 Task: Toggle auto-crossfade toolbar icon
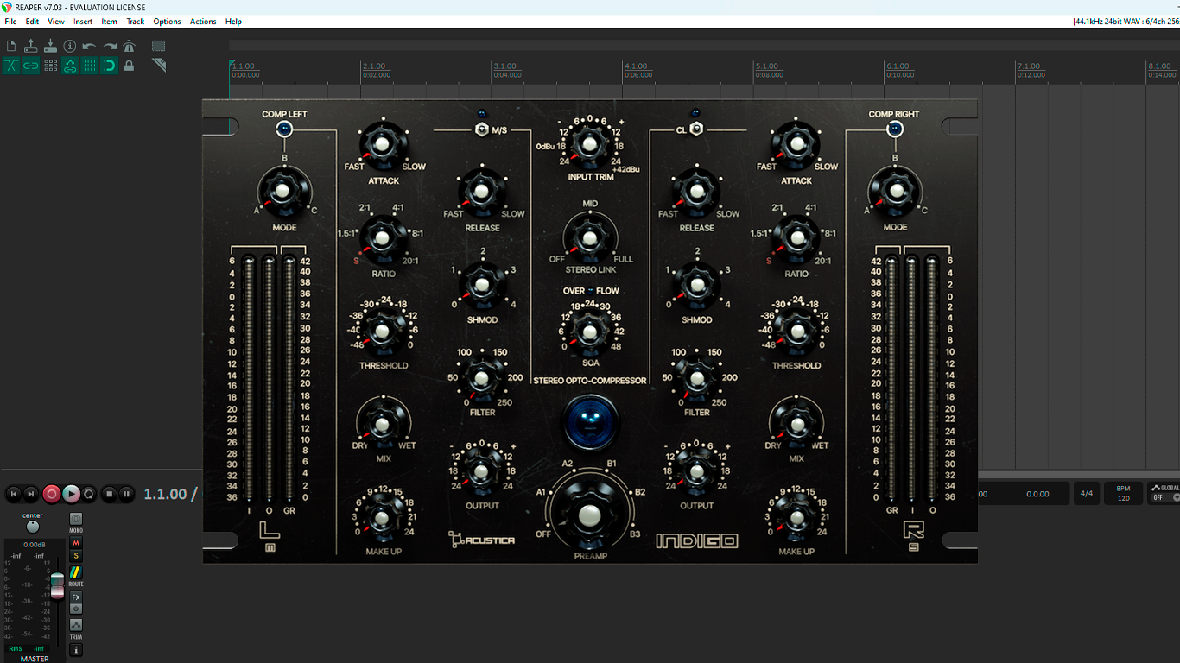coord(11,66)
